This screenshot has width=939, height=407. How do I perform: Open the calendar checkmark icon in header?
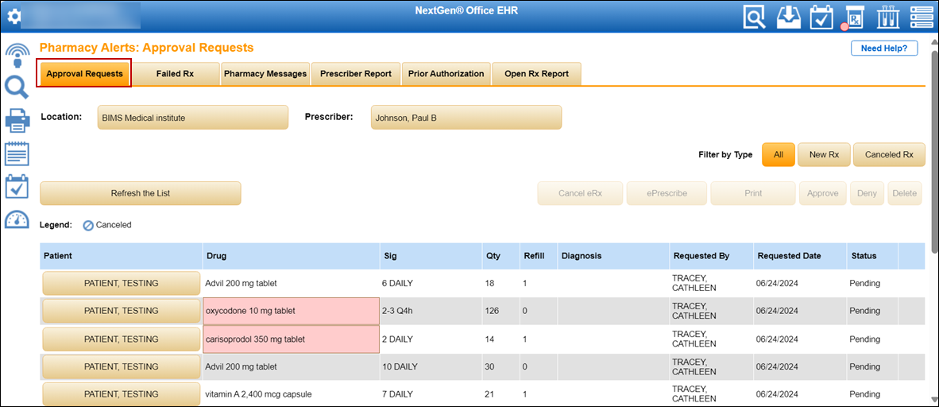(821, 17)
